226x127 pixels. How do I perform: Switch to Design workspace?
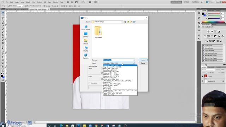click(186, 2)
